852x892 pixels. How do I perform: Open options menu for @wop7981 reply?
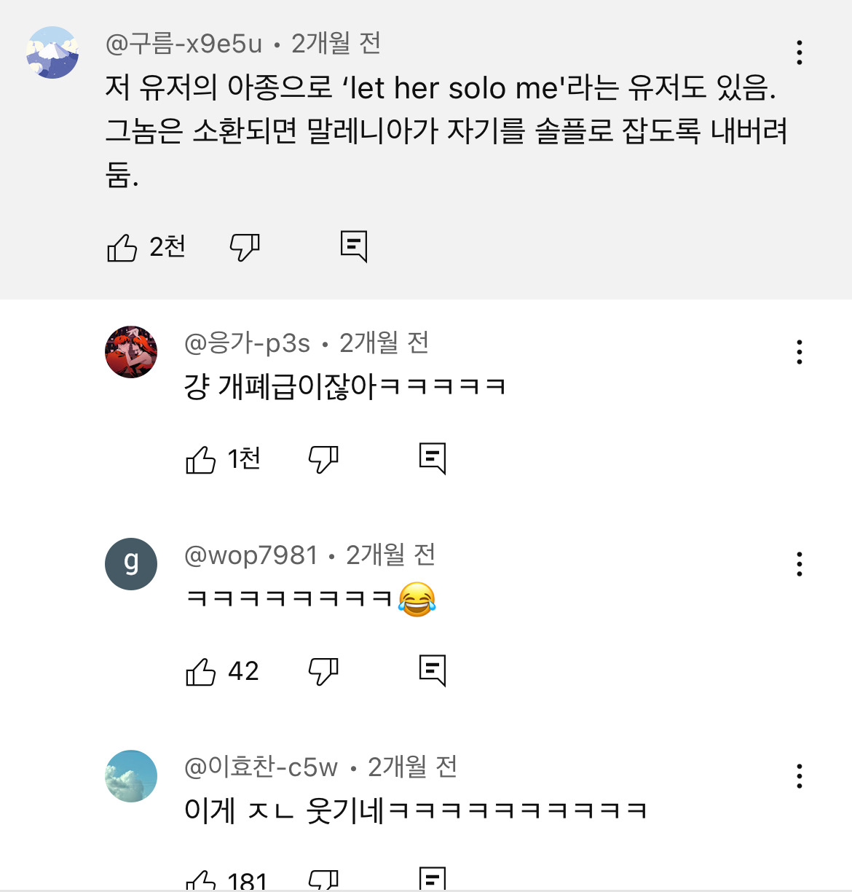(x=800, y=564)
